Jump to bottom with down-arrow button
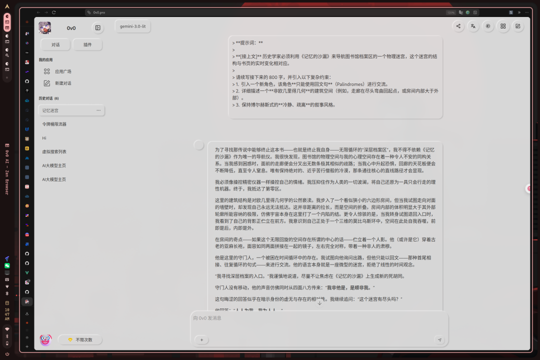 point(319,303)
